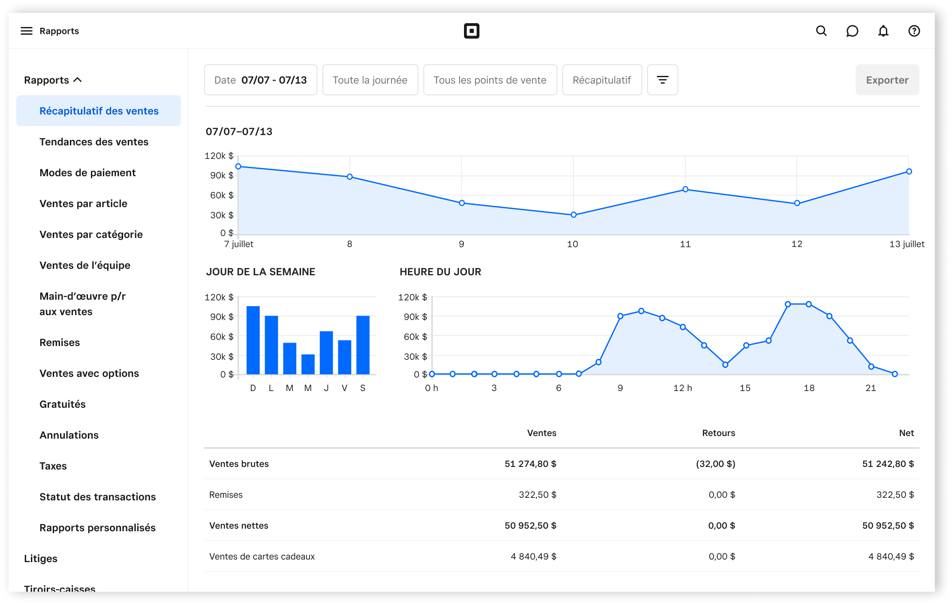Click the July 10 data point on chart

(x=573, y=215)
